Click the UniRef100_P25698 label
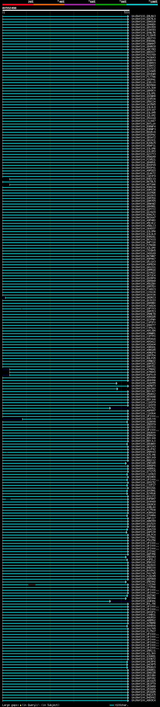The height and width of the screenshot is (707, 160). coord(143,245)
